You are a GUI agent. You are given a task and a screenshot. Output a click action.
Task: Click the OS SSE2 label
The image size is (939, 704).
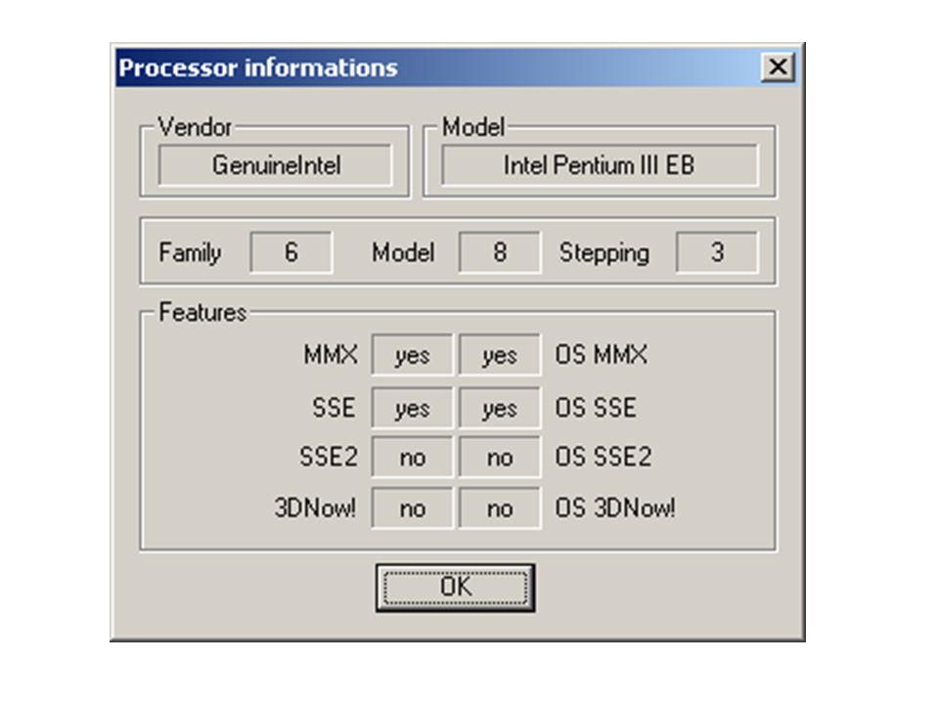coord(604,457)
